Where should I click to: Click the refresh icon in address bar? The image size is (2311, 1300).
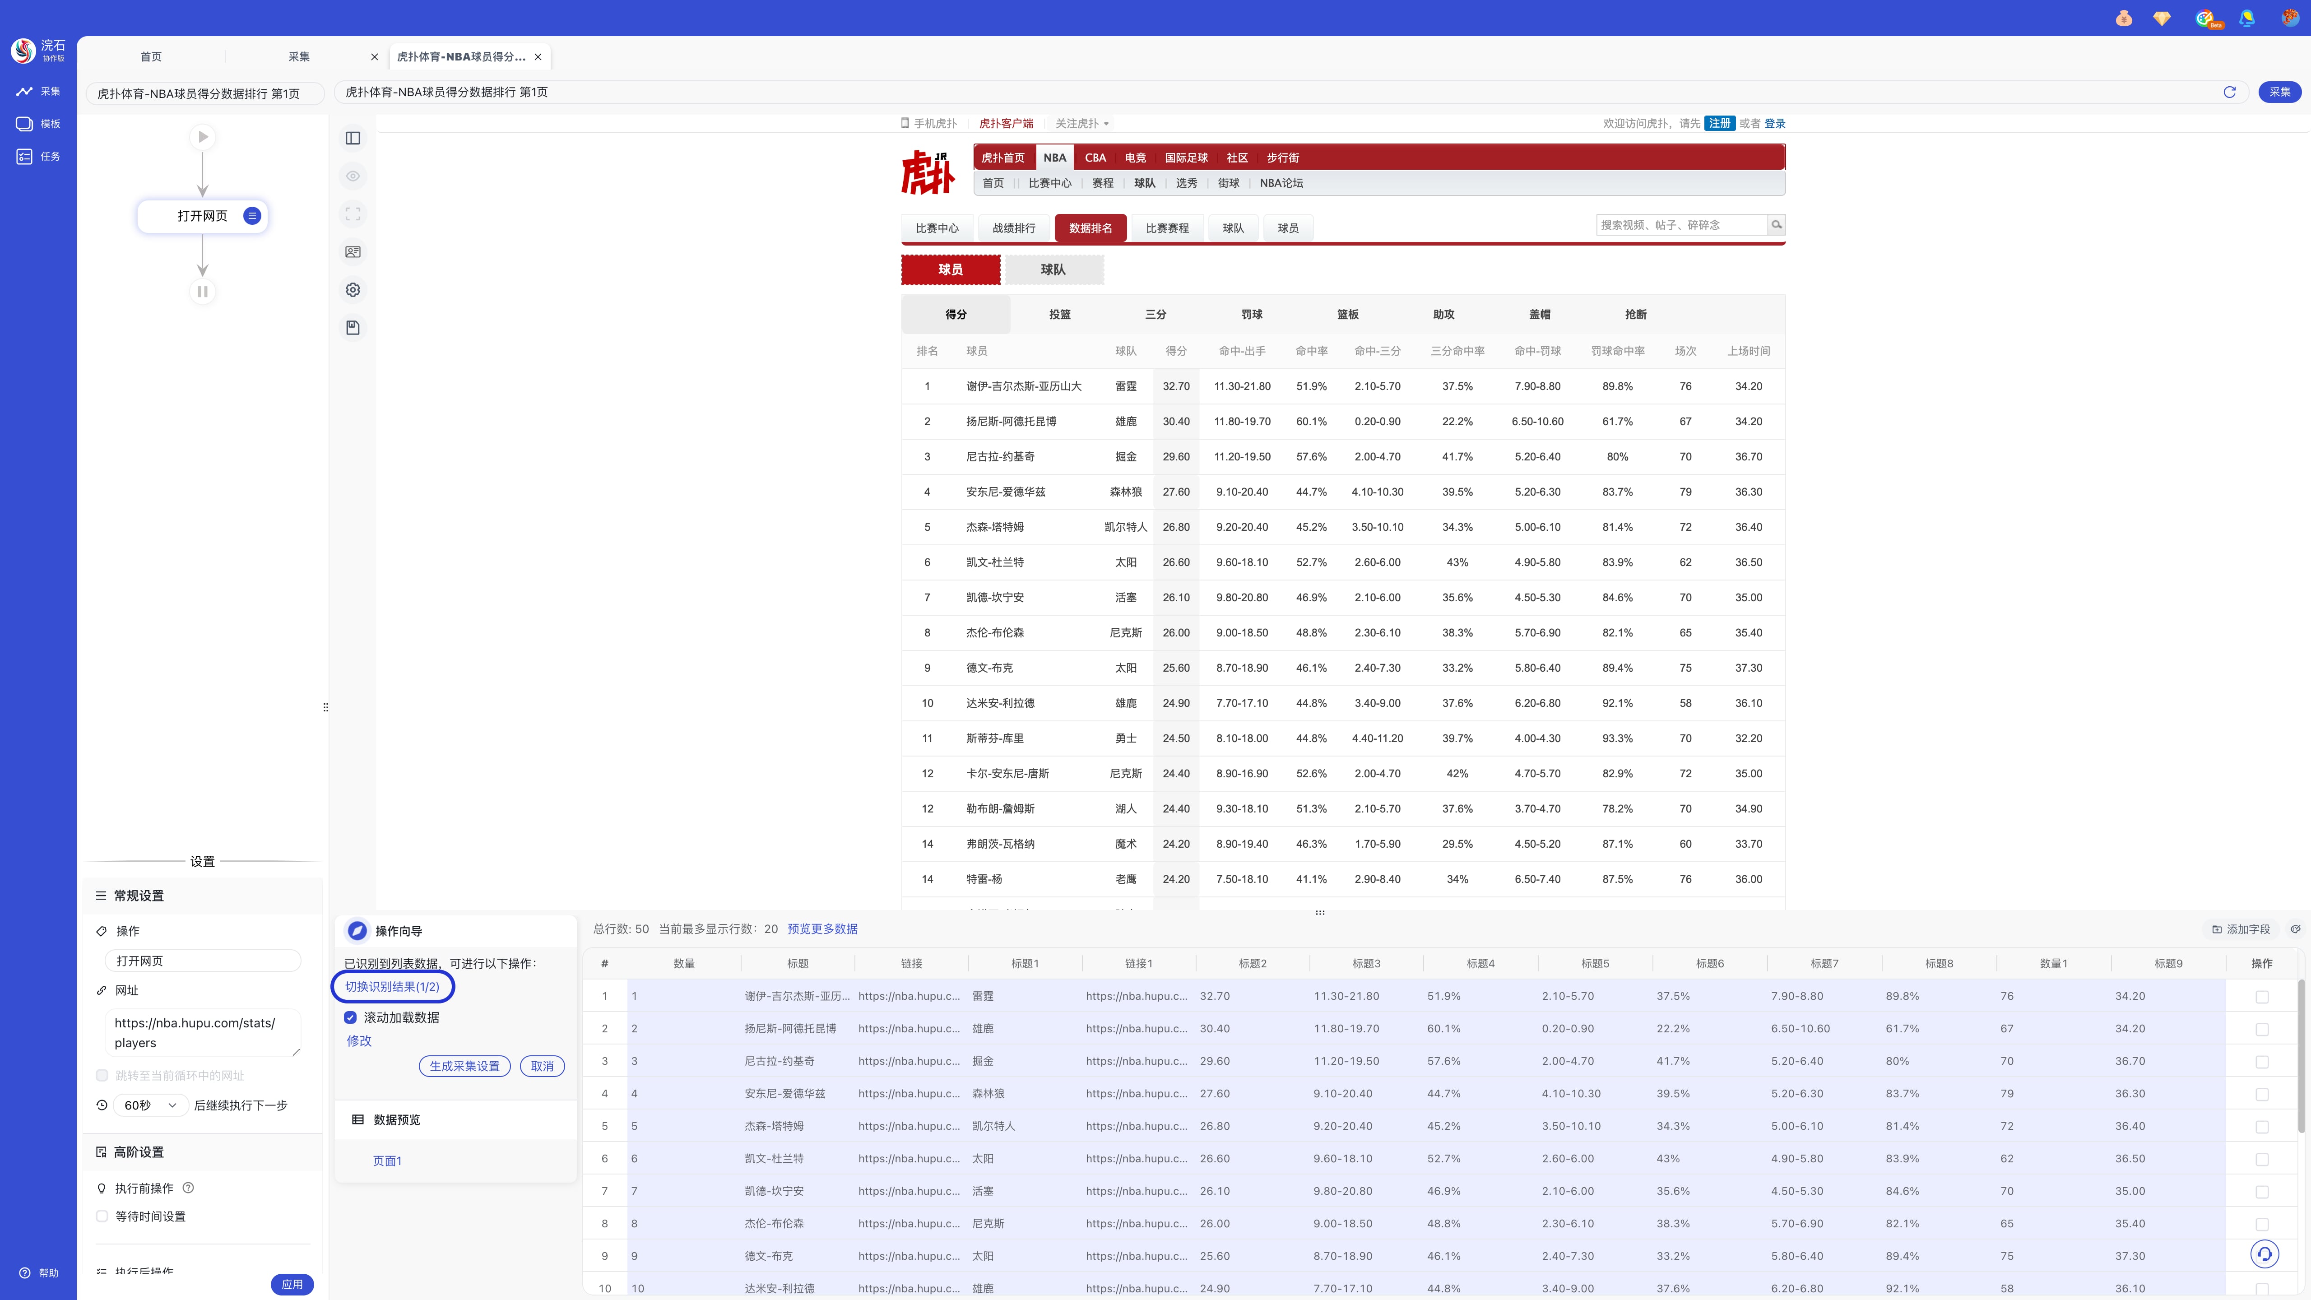(2229, 92)
